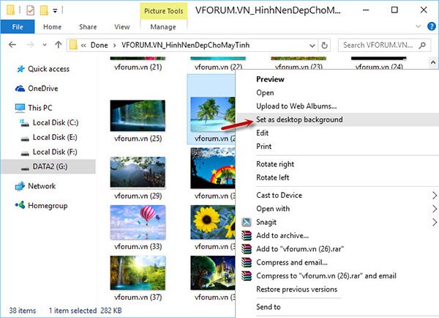The image size is (439, 318).
Task: Go up one folder level arrow
Action: [59, 45]
